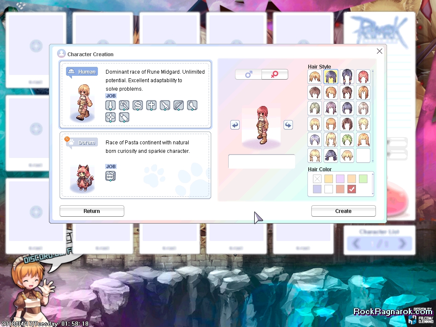Click the character name input field
Image resolution: width=436 pixels, height=327 pixels.
(x=261, y=161)
